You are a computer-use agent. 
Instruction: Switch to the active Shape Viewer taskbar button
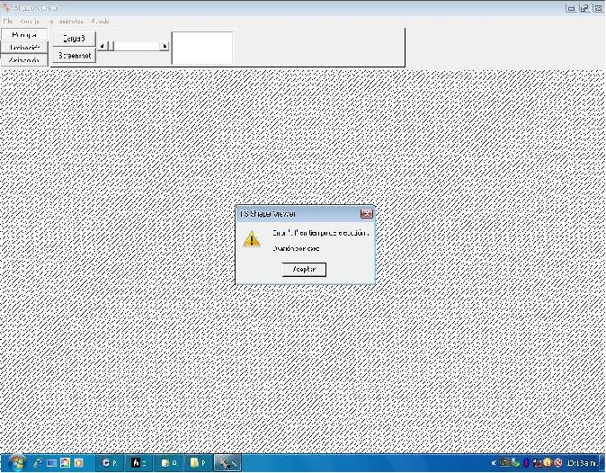point(227,463)
